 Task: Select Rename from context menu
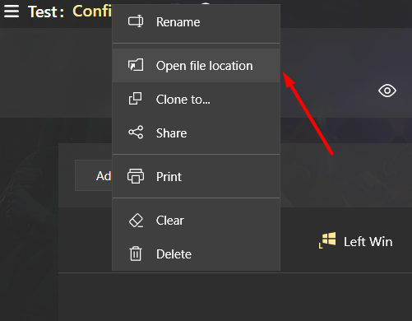197,22
